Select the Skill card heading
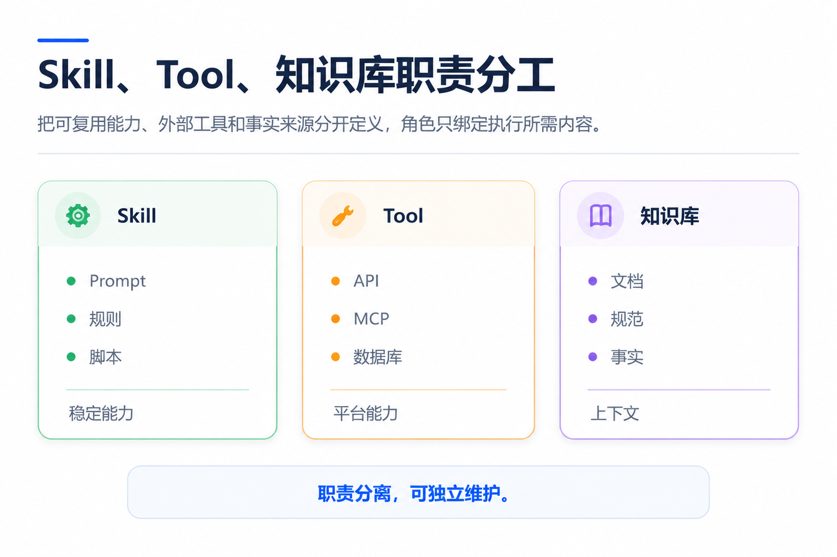 137,216
